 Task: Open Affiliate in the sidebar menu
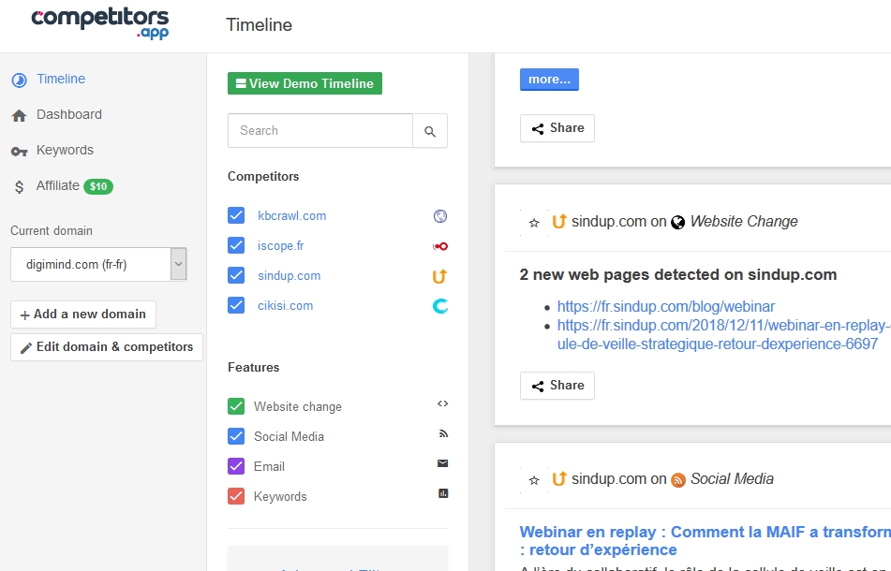(x=58, y=185)
